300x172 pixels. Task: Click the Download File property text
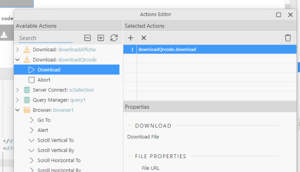[143, 137]
